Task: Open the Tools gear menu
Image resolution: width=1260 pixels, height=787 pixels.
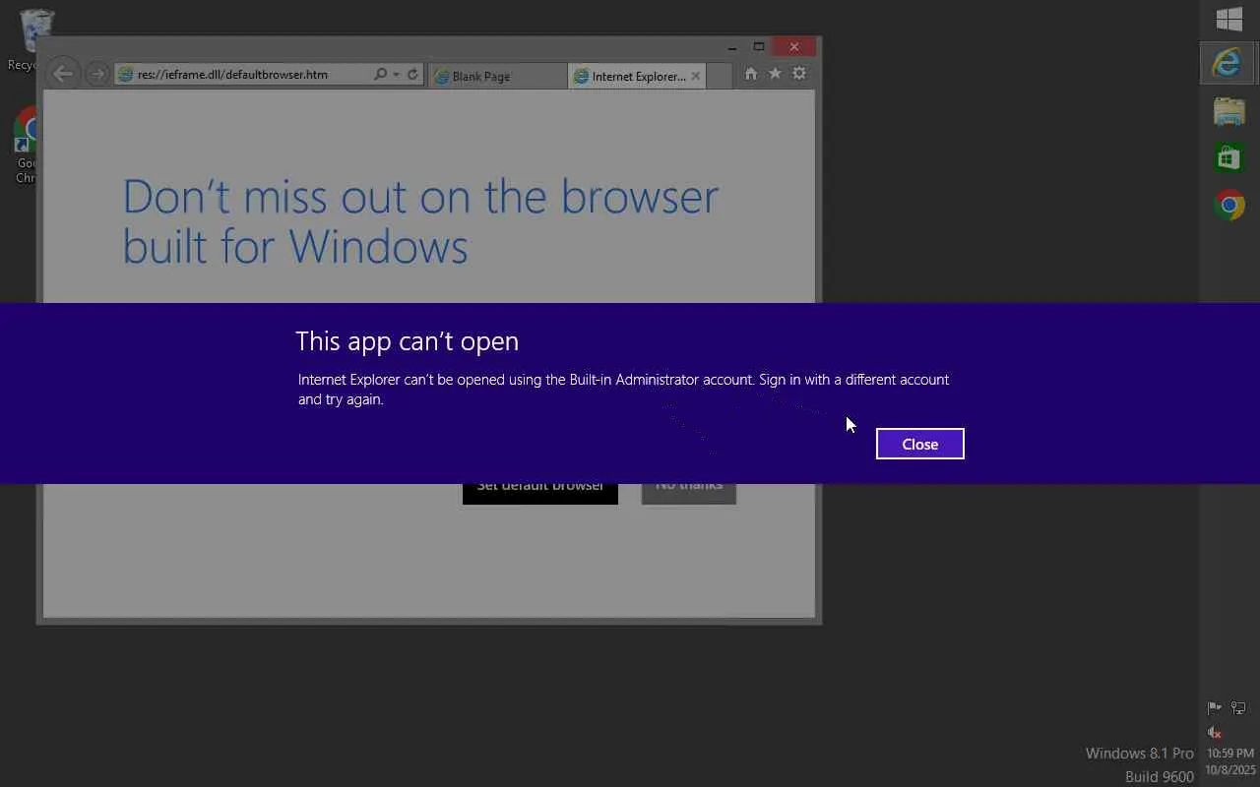Action: click(799, 74)
